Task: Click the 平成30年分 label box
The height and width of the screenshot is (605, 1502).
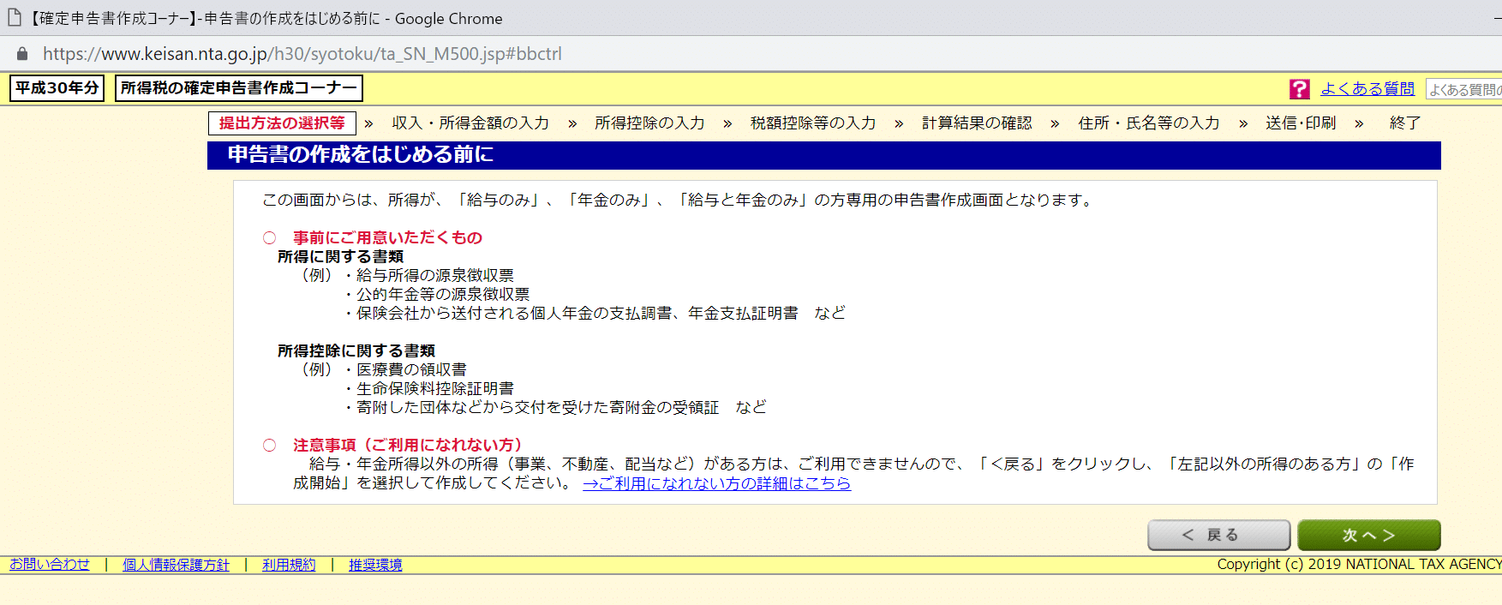Action: 57,88
